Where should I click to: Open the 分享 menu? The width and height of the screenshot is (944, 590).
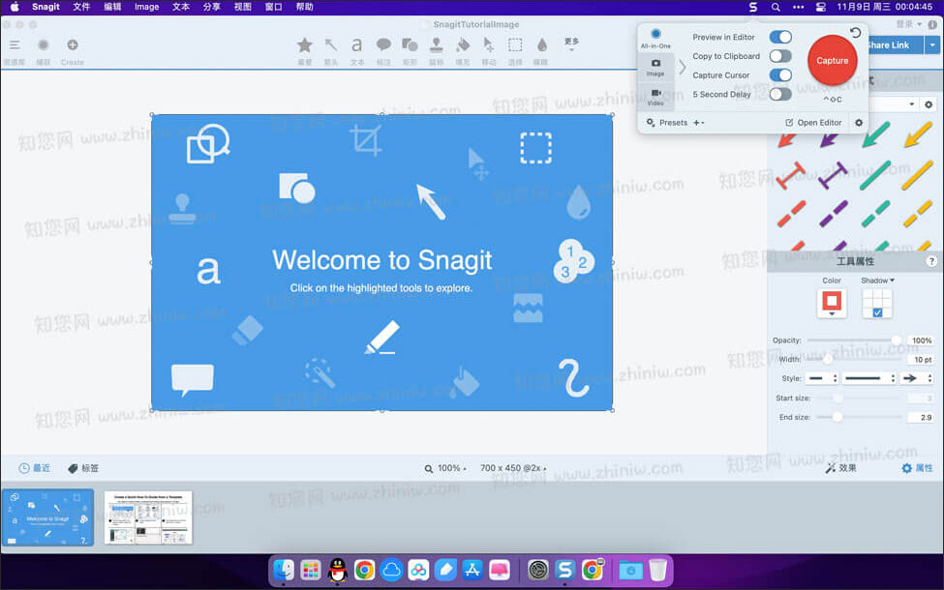[x=211, y=7]
